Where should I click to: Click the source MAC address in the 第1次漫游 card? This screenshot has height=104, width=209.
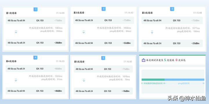16,21
